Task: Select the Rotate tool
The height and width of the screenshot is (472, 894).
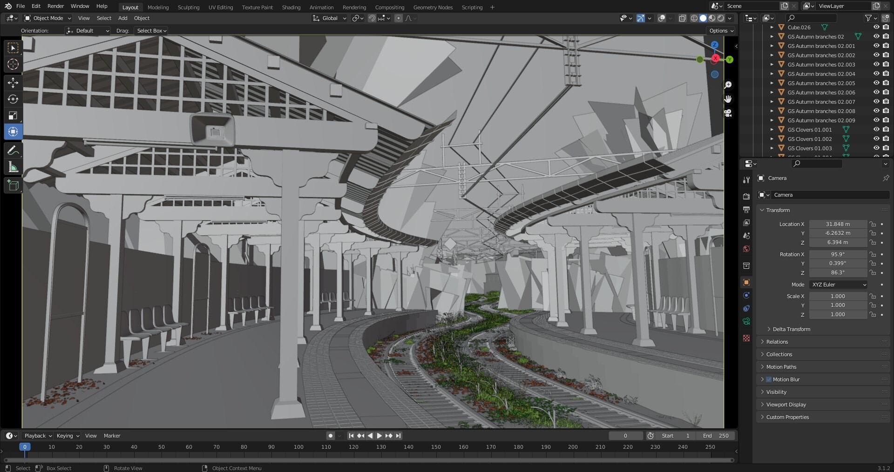Action: (x=13, y=99)
